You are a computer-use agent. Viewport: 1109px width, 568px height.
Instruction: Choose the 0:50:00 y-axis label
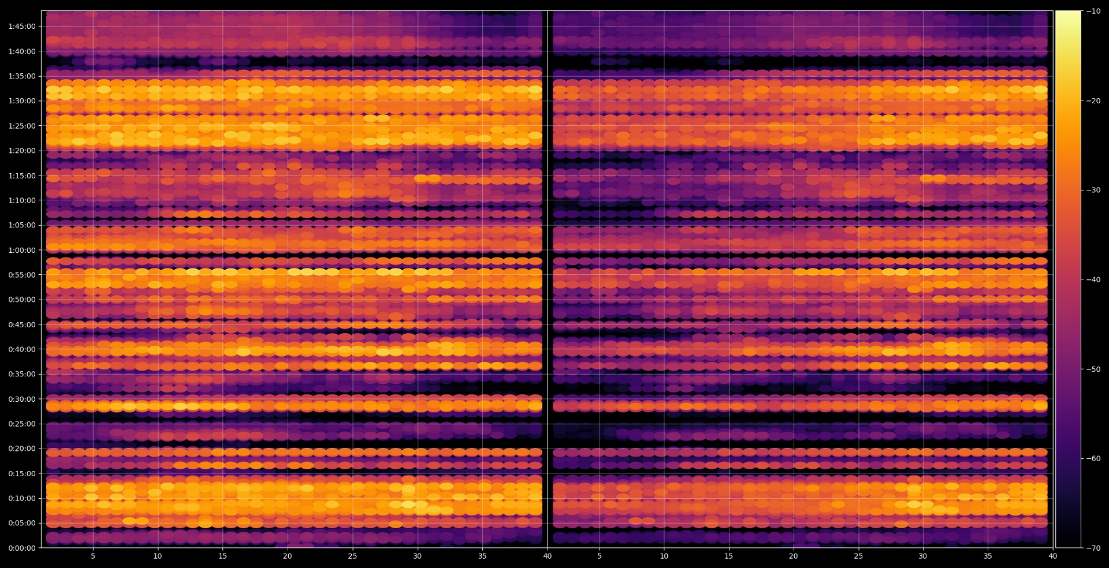[x=22, y=300]
